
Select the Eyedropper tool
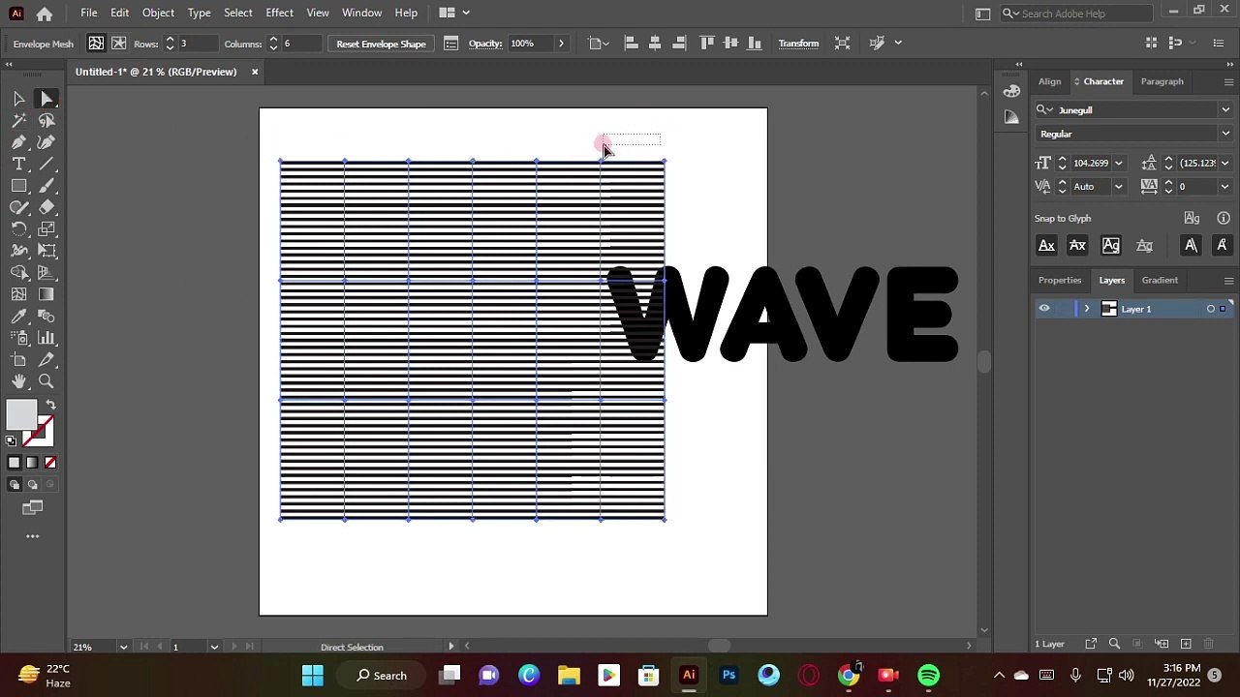18,317
